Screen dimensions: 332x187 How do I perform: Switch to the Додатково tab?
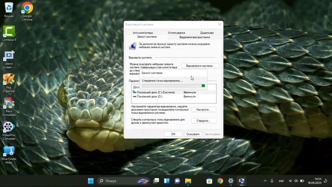click(207, 33)
